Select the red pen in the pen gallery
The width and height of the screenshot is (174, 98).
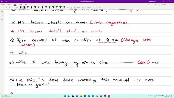24,7
